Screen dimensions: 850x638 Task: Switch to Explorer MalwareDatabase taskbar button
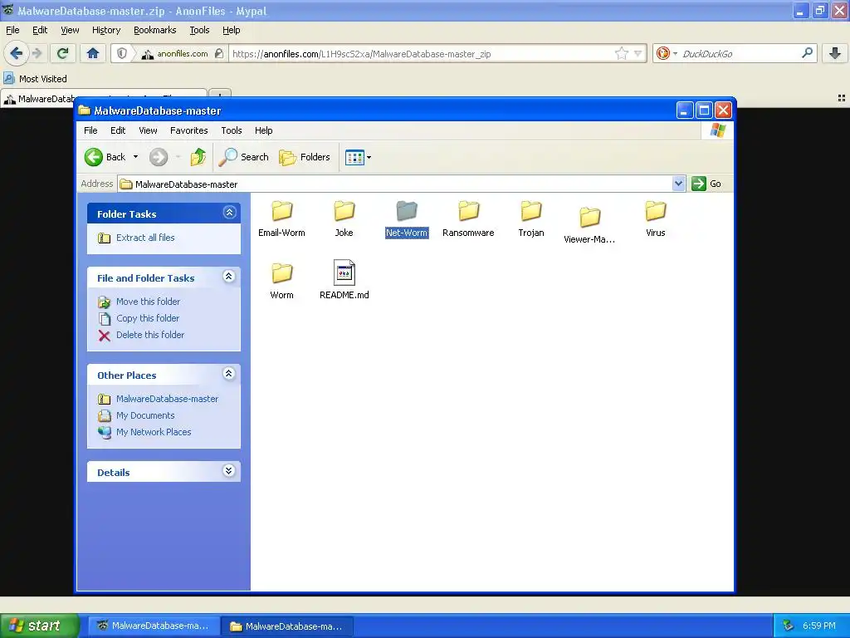point(288,626)
